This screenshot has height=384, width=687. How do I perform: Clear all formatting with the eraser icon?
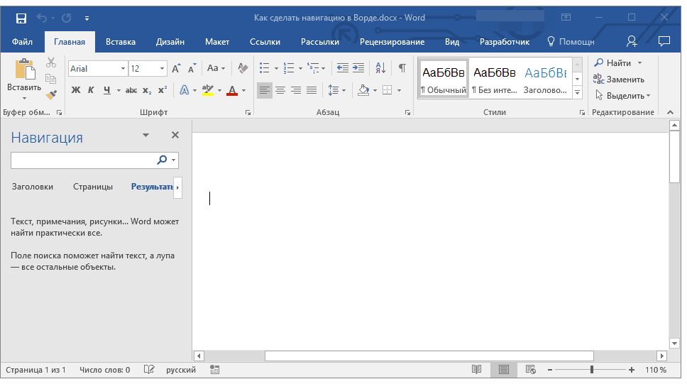point(243,69)
